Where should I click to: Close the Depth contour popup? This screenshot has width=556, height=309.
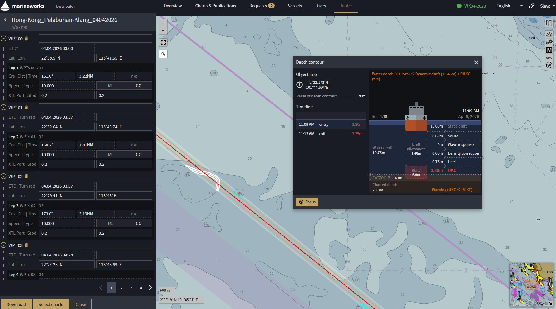click(x=476, y=62)
